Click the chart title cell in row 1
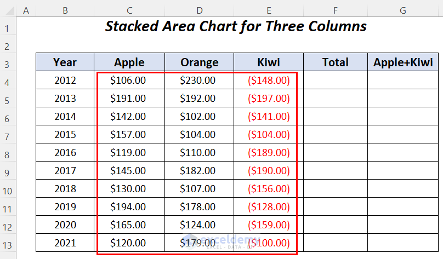Viewport: 443px width, 259px height. (x=236, y=26)
